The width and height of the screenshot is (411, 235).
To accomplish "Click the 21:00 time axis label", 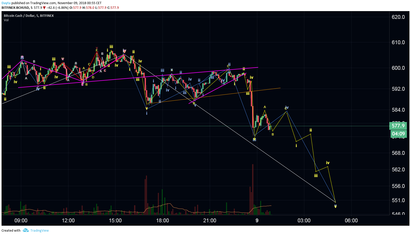I will (210, 221).
